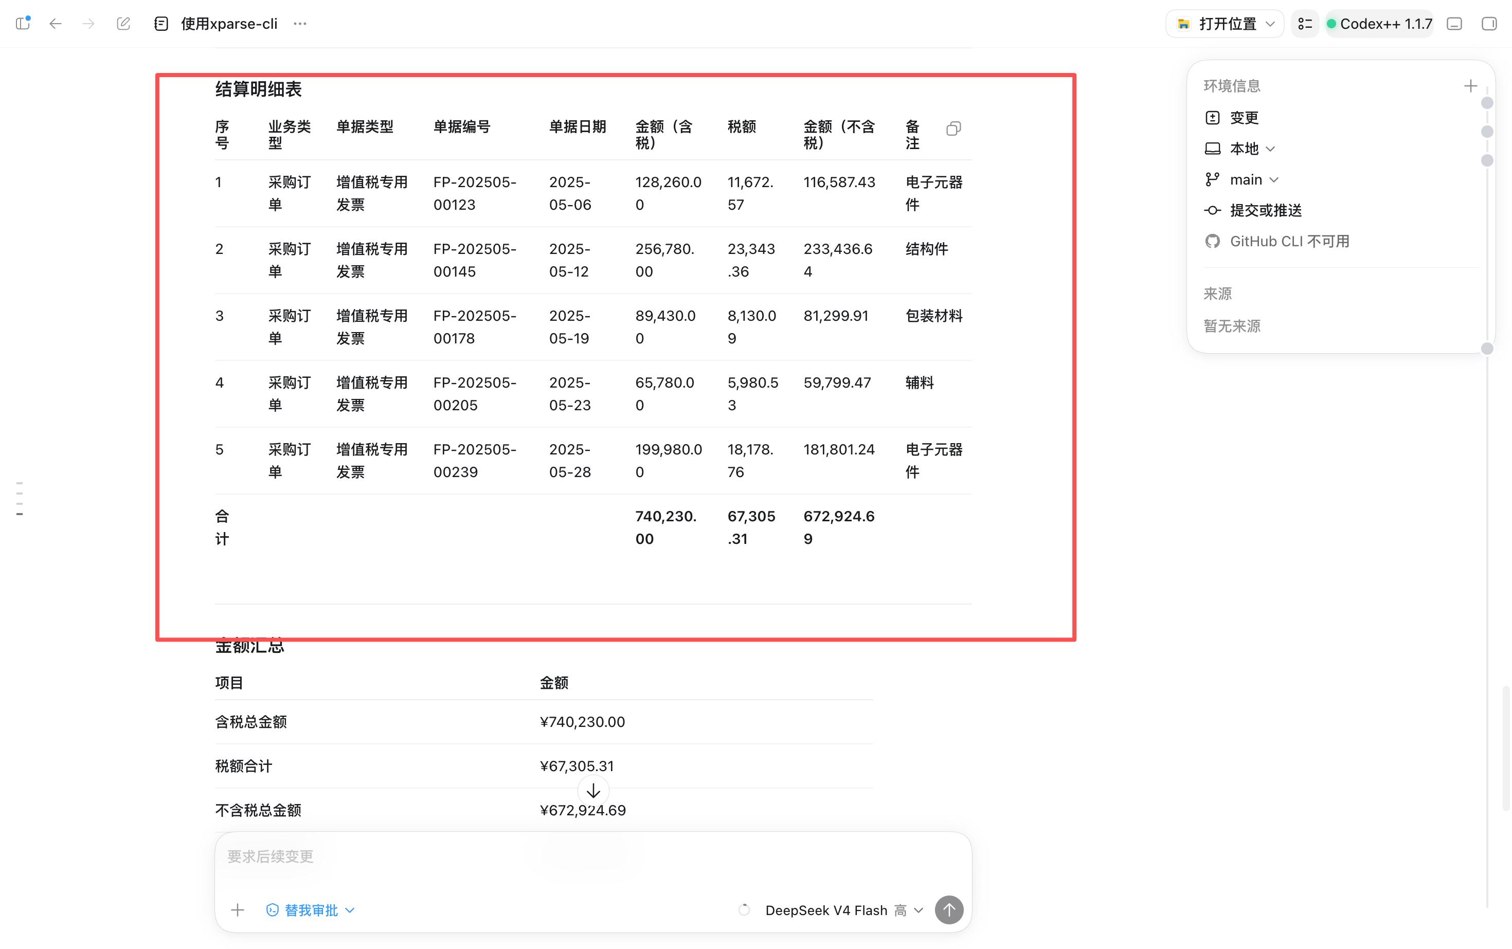The height and width of the screenshot is (949, 1512).
Task: Click the 含税总金额 row label
Action: pos(251,722)
